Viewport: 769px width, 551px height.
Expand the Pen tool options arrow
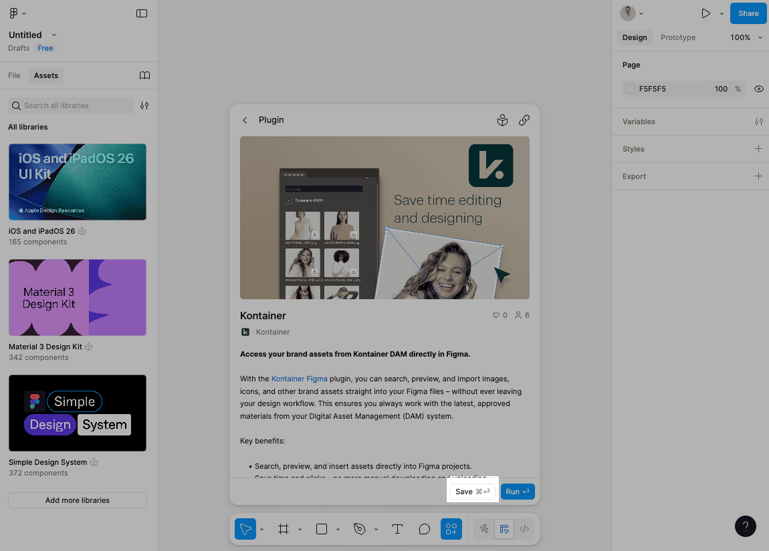pyautogui.click(x=376, y=530)
